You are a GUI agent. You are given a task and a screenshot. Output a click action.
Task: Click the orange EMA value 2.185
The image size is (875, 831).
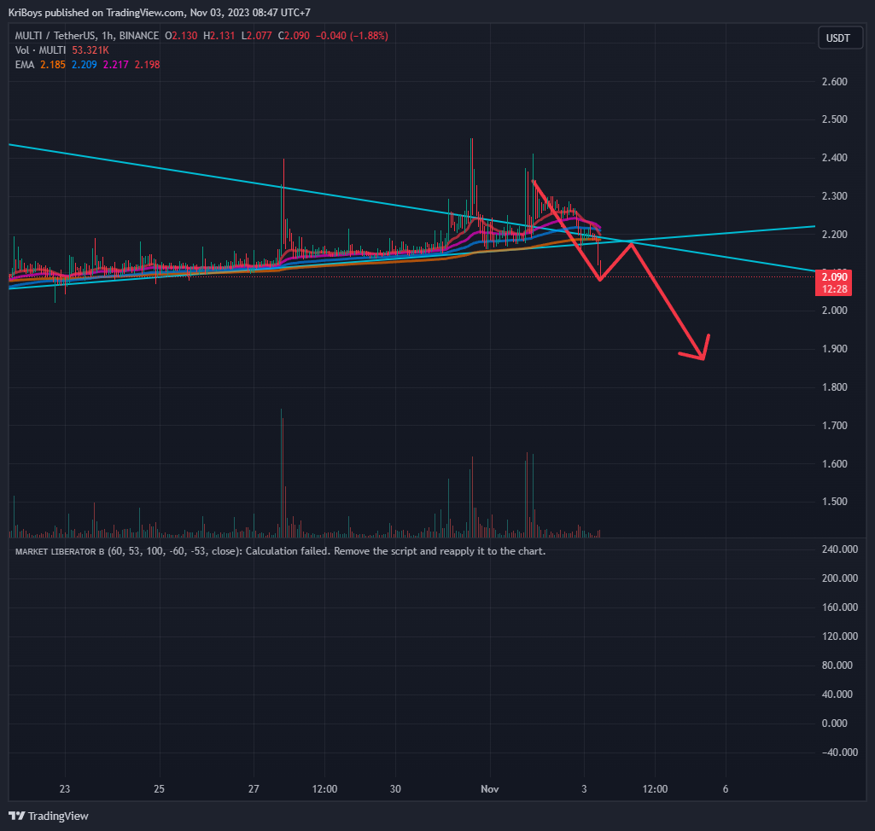pyautogui.click(x=53, y=65)
